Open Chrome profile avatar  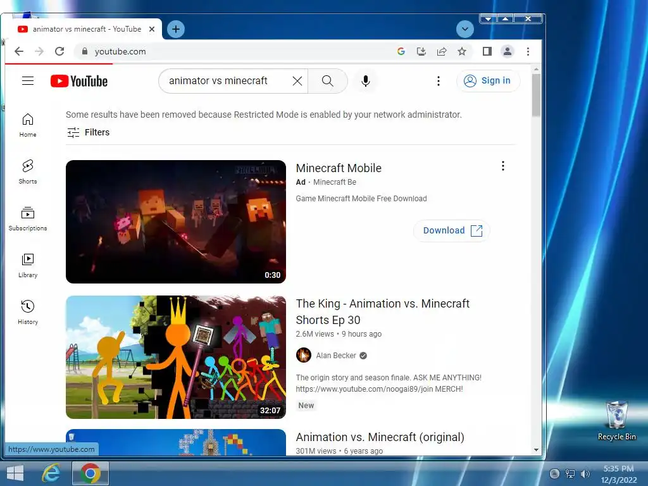pyautogui.click(x=508, y=51)
